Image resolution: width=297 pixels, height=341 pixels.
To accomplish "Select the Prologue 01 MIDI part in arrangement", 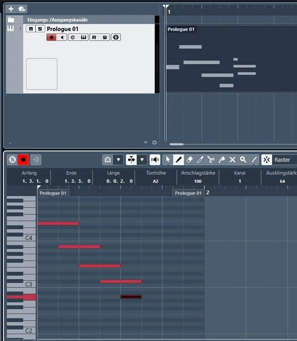I will tap(231, 59).
